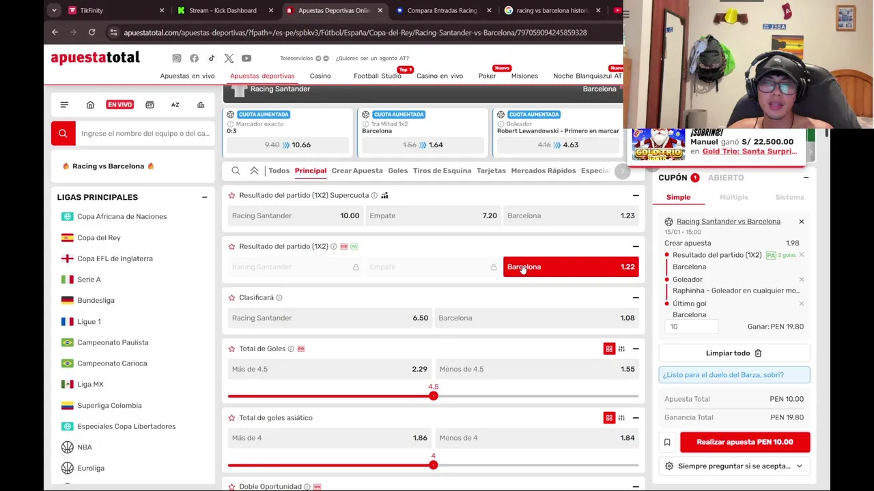Collapse Total de goles asiático market

click(636, 417)
